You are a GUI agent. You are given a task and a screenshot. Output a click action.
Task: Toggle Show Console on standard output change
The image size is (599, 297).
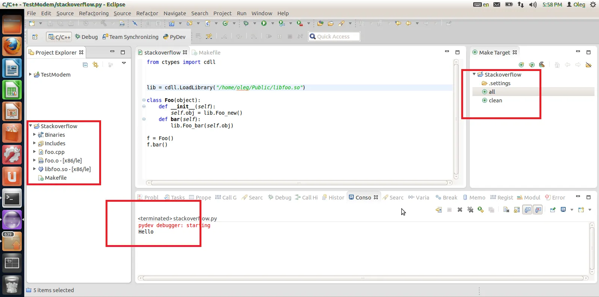tap(527, 210)
